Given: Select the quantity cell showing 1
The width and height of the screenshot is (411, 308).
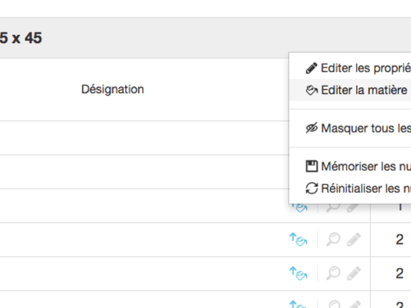Looking at the screenshot, I should [399, 206].
